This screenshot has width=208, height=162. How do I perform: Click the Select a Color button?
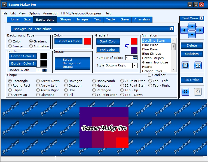pyautogui.click(x=68, y=41)
